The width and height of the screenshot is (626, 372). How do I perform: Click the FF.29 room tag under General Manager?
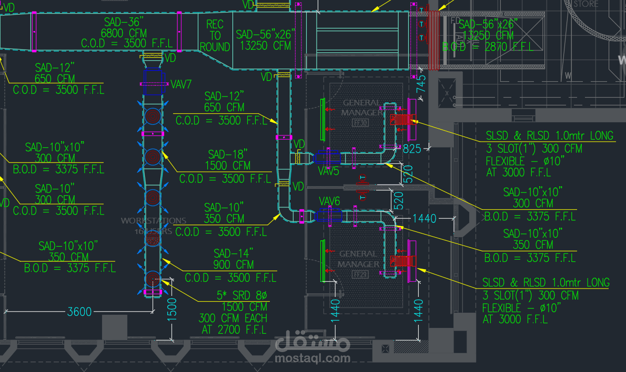362,274
